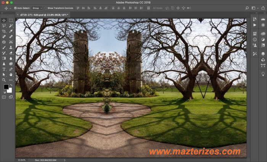The width and height of the screenshot is (267, 162).
Task: Click the Search magnifier in options bar
Action: pyautogui.click(x=247, y=8)
